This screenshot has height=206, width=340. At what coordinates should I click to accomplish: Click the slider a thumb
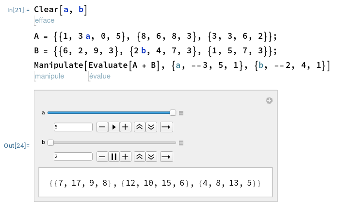pos(173,112)
